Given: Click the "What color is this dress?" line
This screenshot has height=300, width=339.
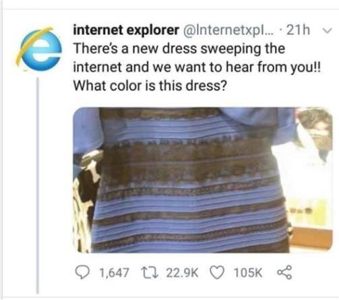Looking at the screenshot, I should 150,86.
